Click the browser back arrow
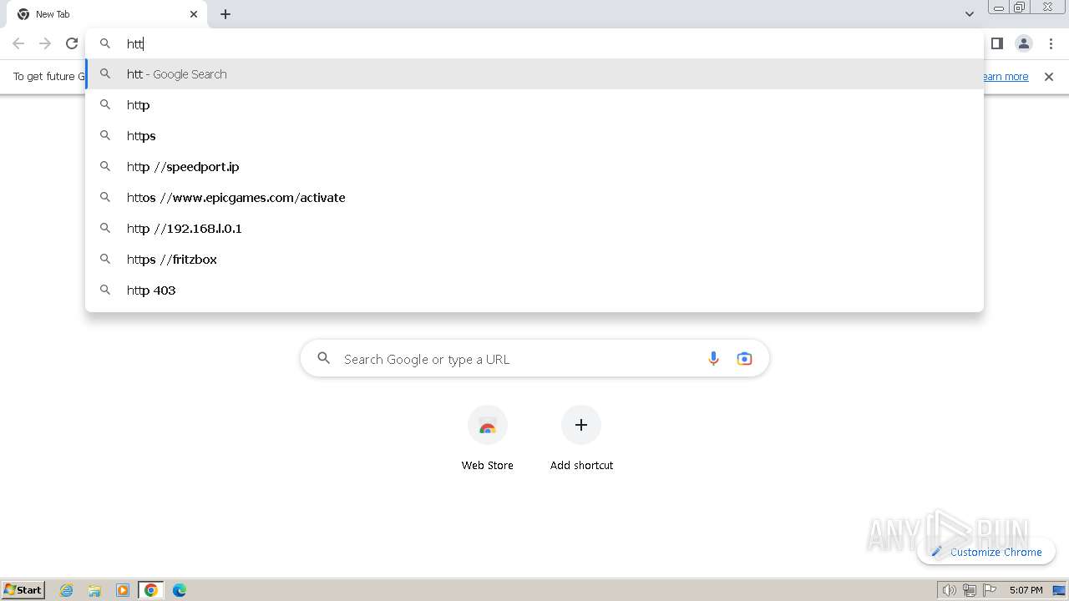The width and height of the screenshot is (1069, 601). click(18, 43)
